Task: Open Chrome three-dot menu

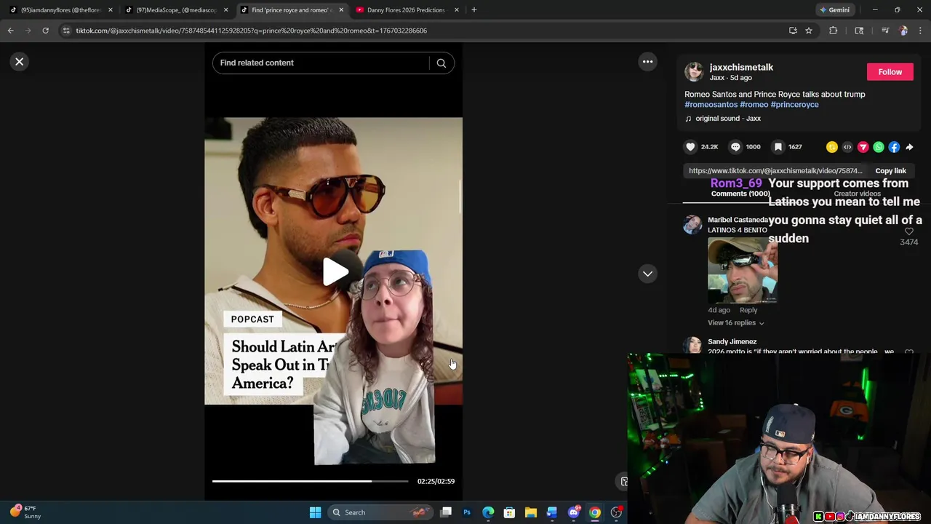Action: tap(920, 31)
